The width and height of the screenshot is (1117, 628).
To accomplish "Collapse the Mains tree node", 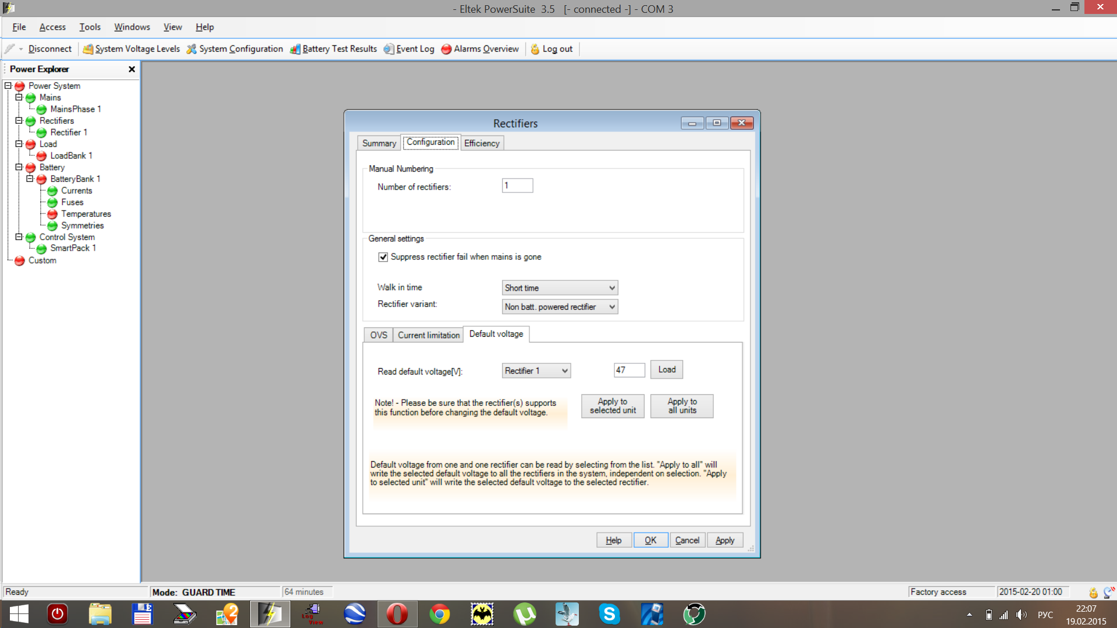I will [19, 97].
